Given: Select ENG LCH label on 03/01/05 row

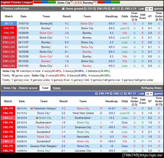Looking at the screenshot, I should (x=9, y=66).
